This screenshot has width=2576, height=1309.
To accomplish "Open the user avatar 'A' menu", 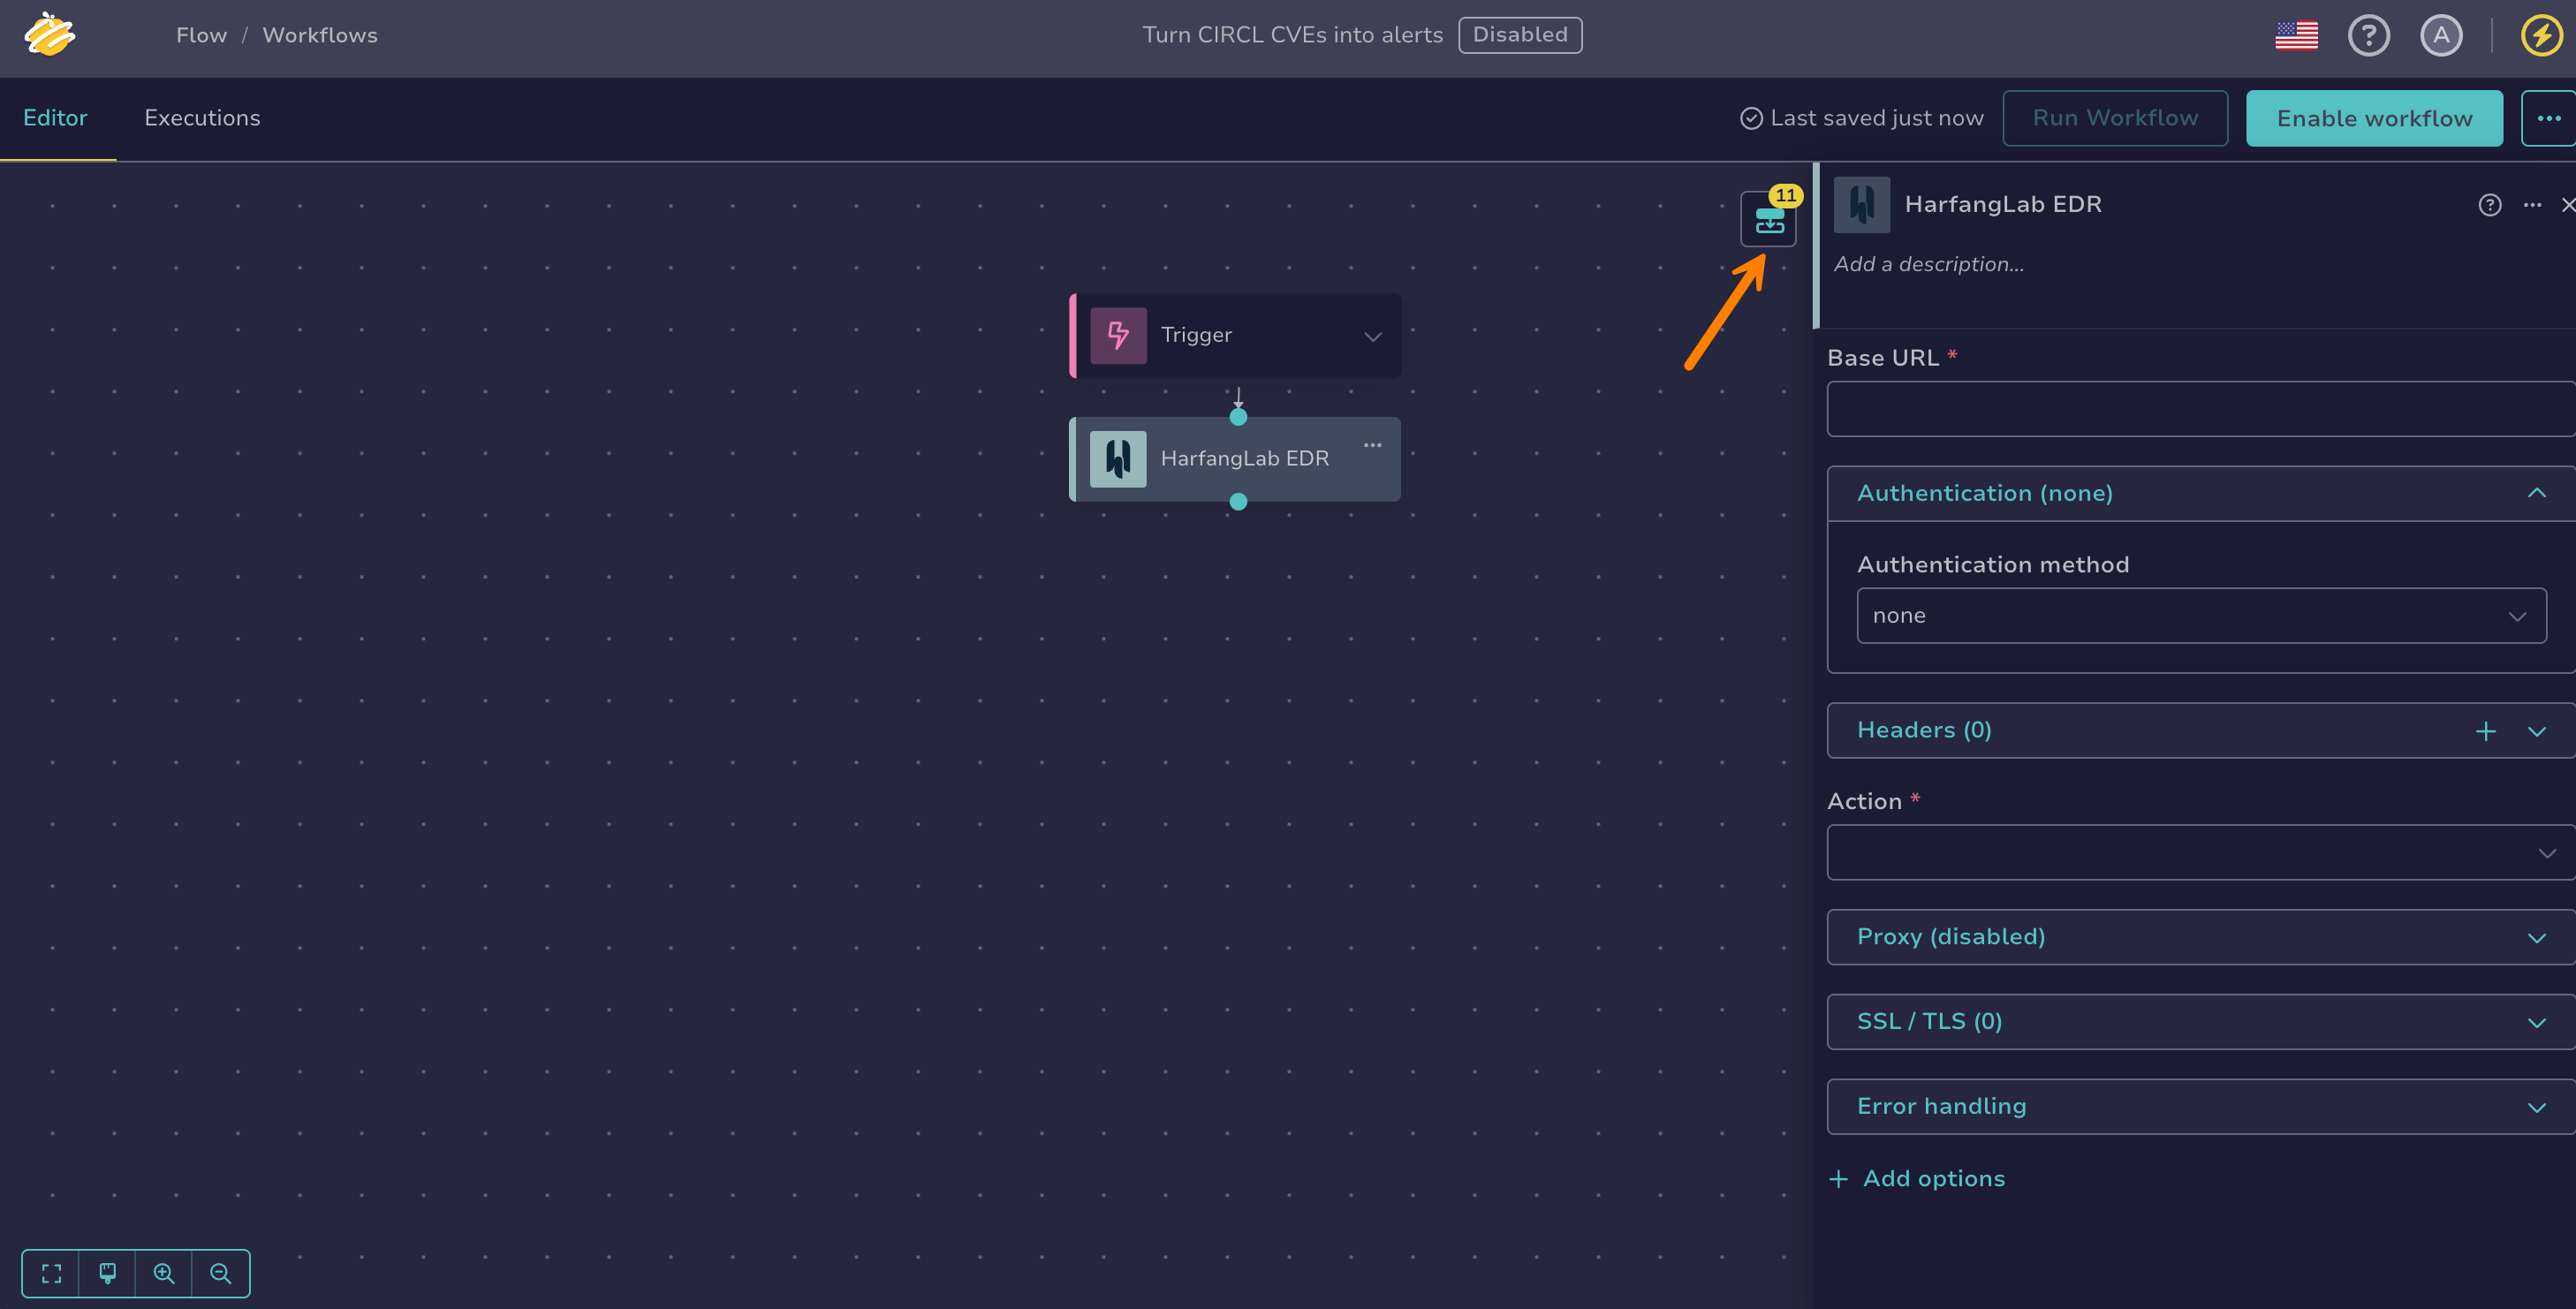I will coord(2441,35).
